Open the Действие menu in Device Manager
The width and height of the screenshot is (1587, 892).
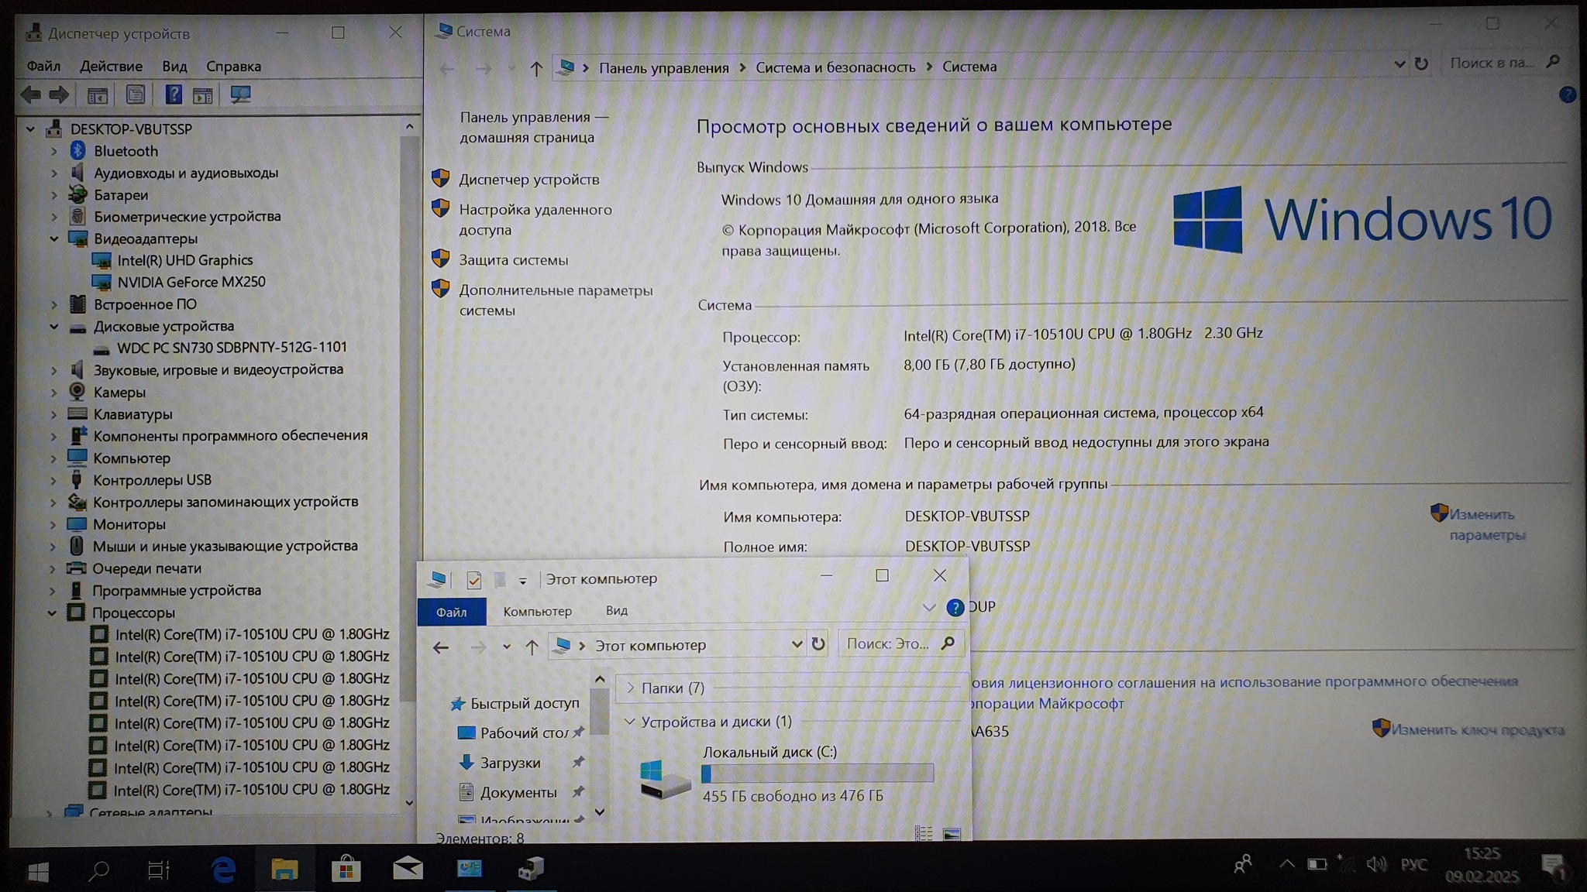[111, 67]
